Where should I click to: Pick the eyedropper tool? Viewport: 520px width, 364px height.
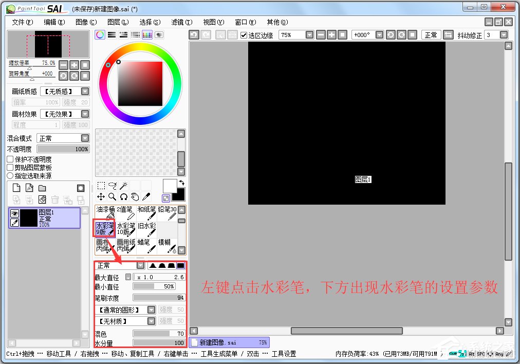(146, 196)
